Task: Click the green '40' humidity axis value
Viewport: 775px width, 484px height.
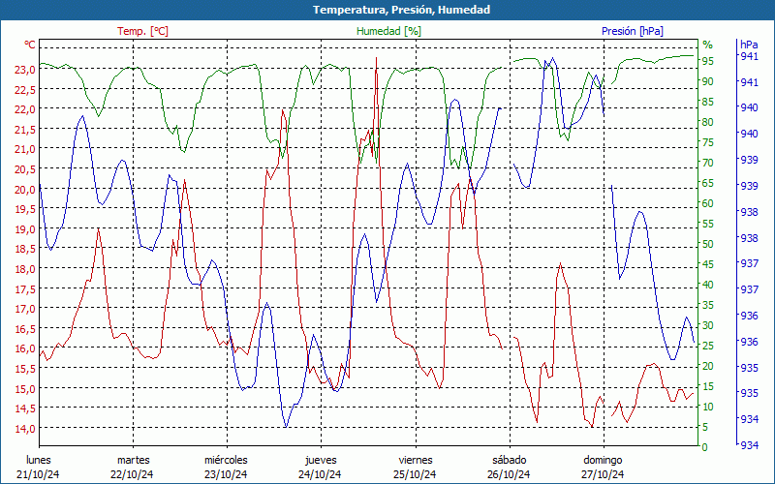Action: point(708,285)
